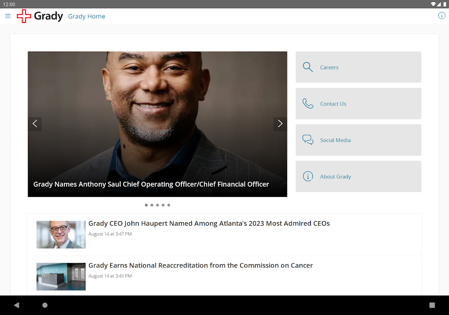Click the Careers magnifier icon
The image size is (449, 315).
[x=308, y=67]
